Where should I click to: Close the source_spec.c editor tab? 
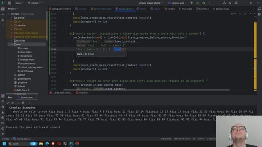pyautogui.click(x=134, y=9)
